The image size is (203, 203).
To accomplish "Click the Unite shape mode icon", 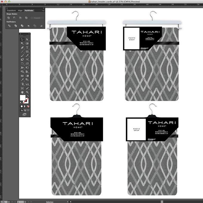I will click(9, 18).
